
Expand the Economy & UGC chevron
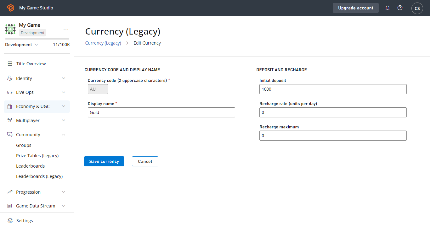pos(64,106)
